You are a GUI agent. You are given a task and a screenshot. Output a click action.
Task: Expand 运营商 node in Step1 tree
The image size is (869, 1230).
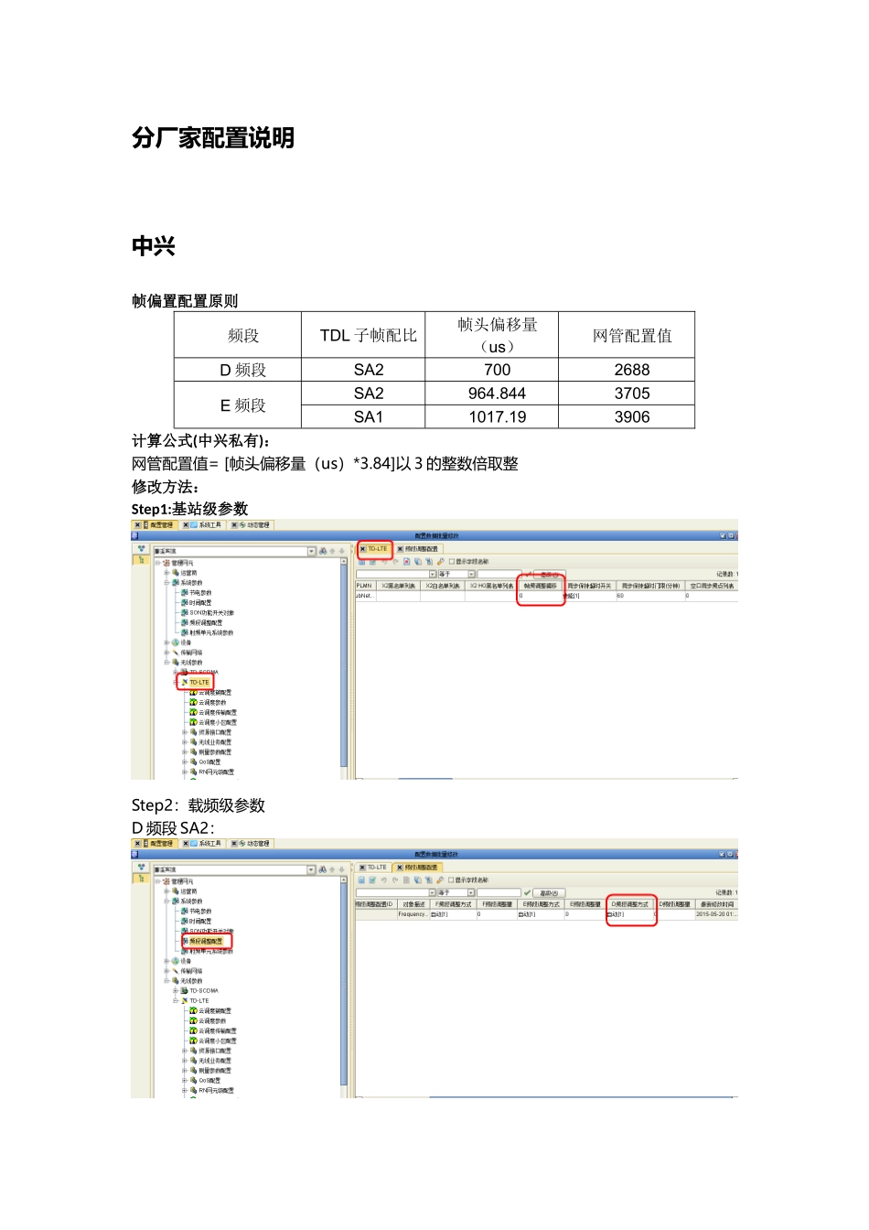pos(166,573)
